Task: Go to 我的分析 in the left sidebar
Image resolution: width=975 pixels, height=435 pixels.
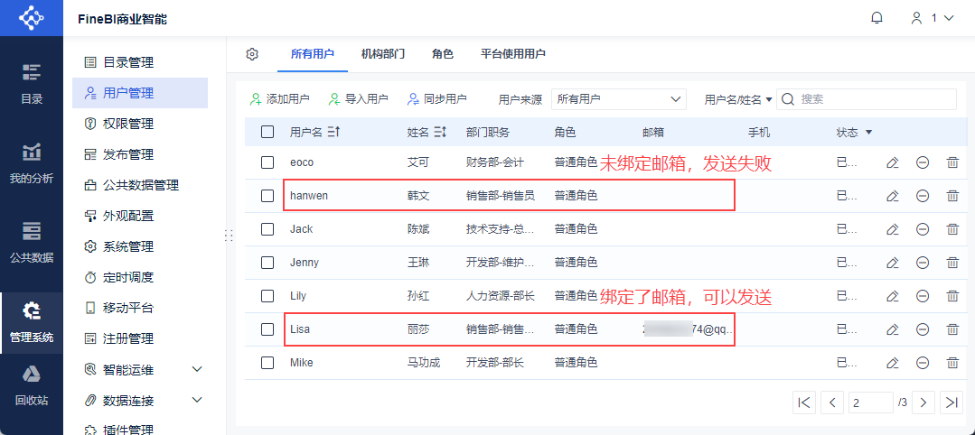Action: point(32,162)
